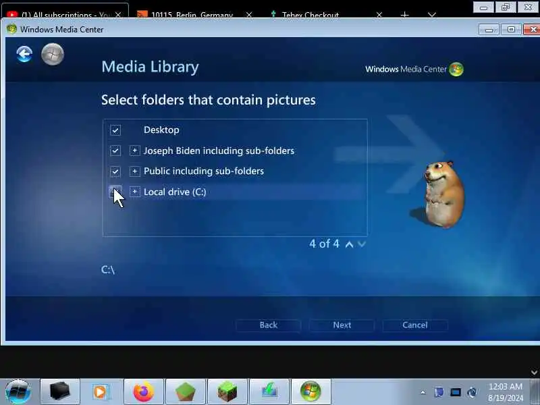Viewport: 540px width, 405px height.
Task: Open the black box app in the taskbar
Action: click(60, 391)
